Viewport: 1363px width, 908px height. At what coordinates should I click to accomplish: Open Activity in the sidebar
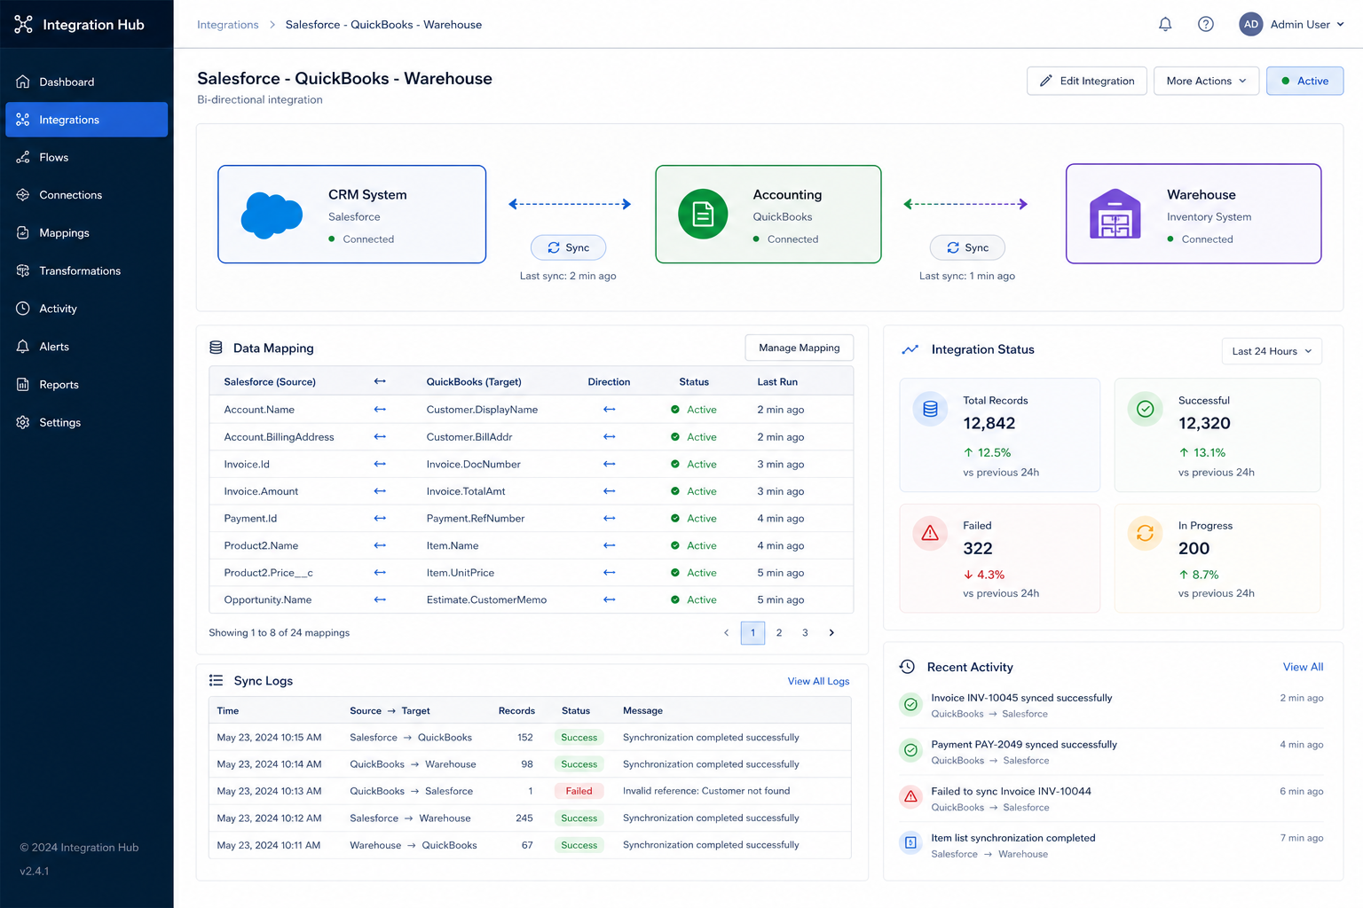(86, 309)
